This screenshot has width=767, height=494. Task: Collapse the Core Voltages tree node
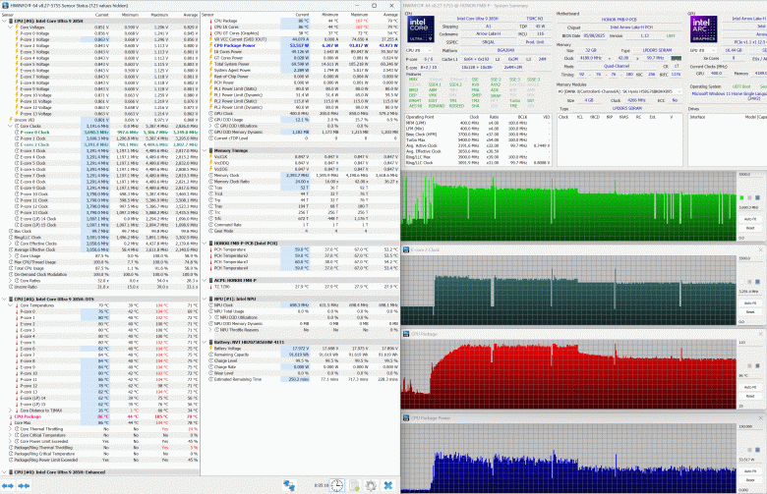[x=10, y=27]
